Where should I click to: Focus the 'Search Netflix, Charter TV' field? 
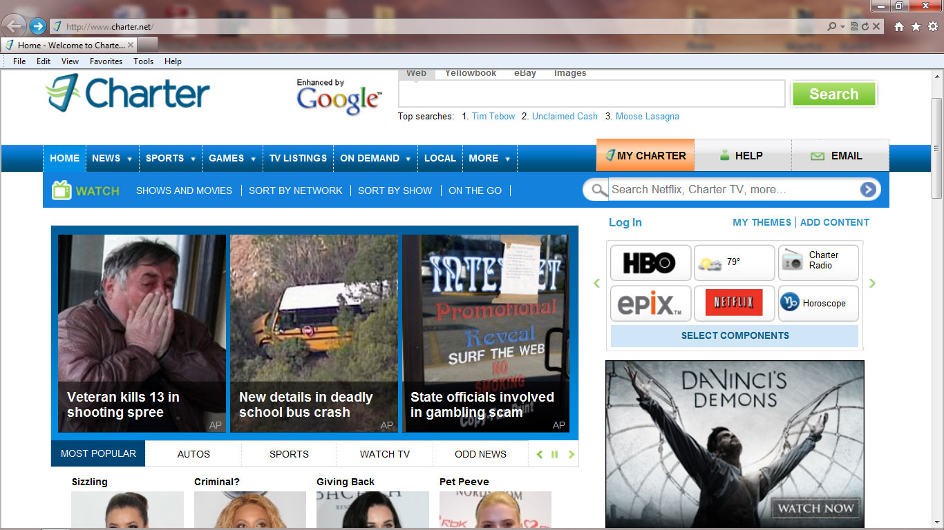click(733, 190)
